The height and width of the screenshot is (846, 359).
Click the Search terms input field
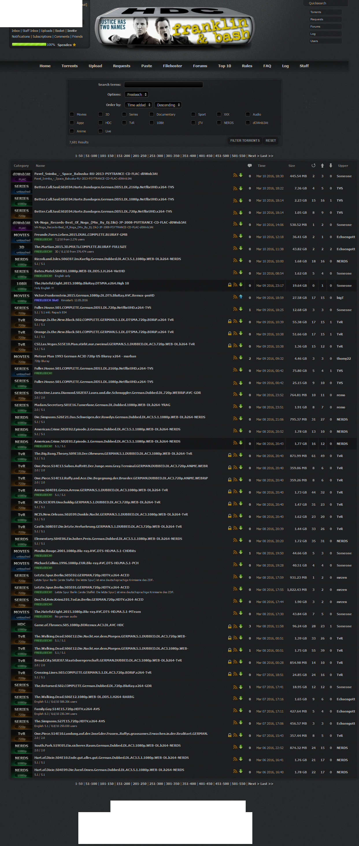click(x=164, y=85)
